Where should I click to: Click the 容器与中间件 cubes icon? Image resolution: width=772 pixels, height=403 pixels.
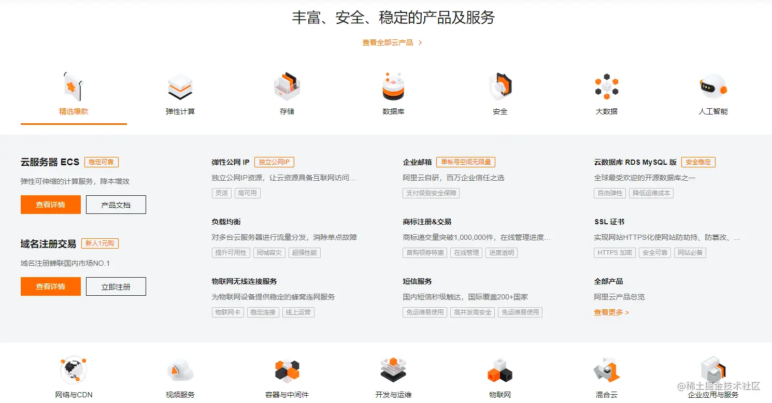(x=287, y=371)
